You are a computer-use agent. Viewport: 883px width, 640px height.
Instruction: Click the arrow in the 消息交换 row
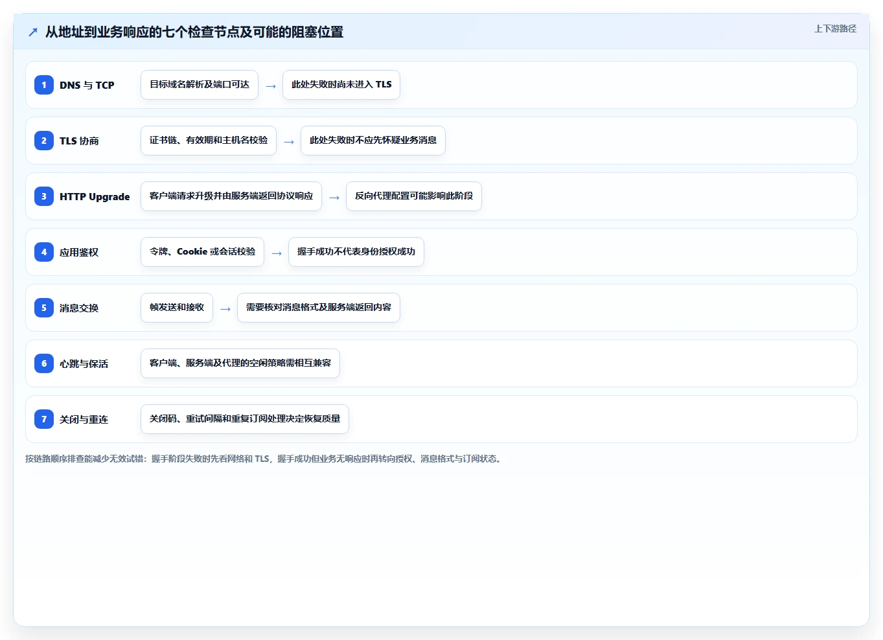click(225, 309)
